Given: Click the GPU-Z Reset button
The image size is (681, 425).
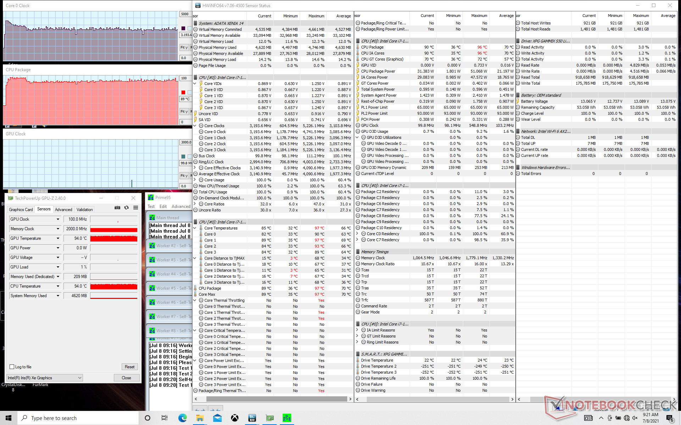Looking at the screenshot, I should (129, 367).
